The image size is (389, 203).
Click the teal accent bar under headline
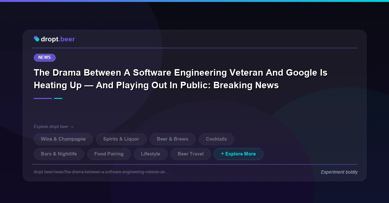(58, 98)
